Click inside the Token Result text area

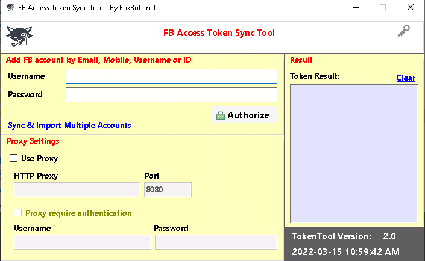pos(354,153)
